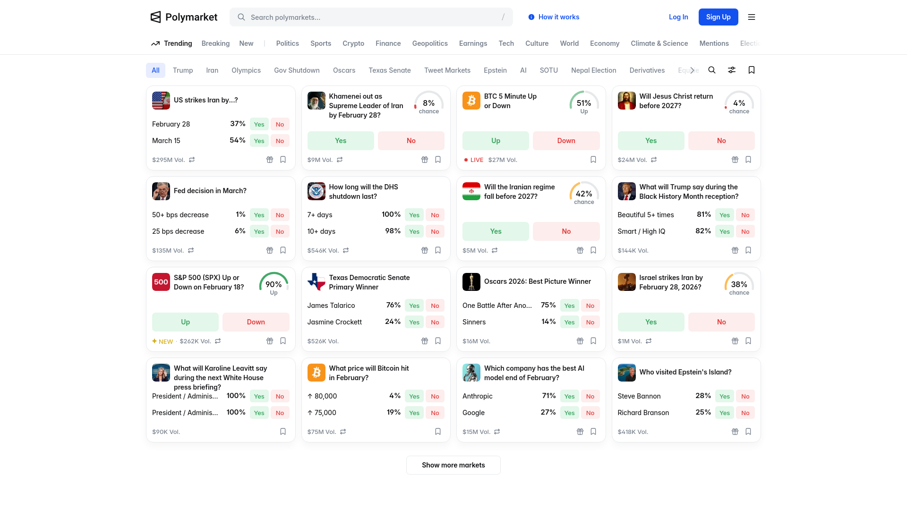
Task: Switch to the Breaking tab
Action: pyautogui.click(x=215, y=43)
